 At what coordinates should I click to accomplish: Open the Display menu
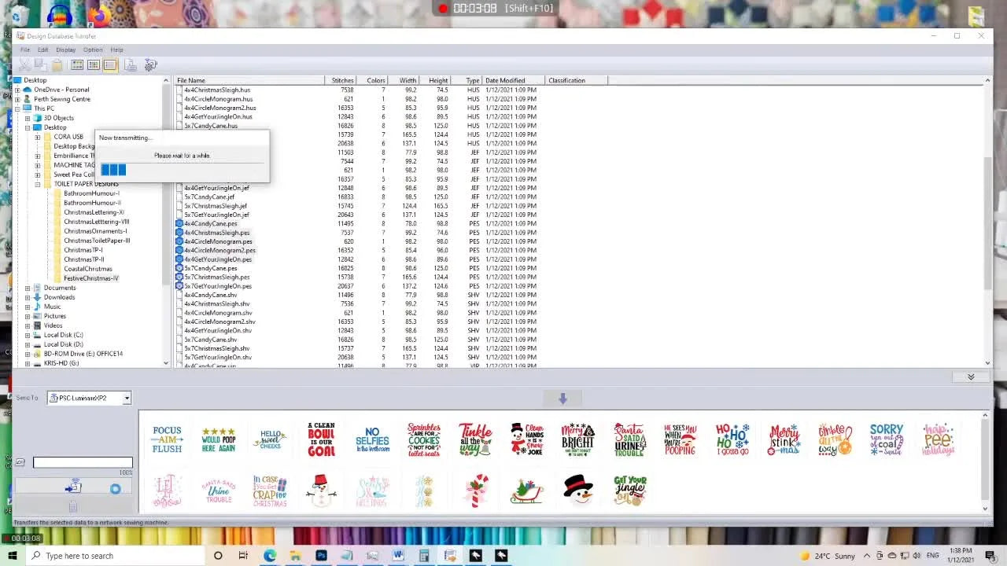66,50
